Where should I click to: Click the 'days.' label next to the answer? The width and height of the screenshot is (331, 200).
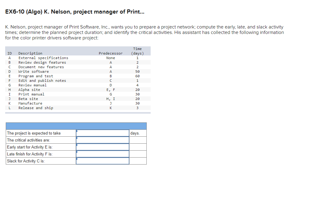pyautogui.click(x=137, y=133)
